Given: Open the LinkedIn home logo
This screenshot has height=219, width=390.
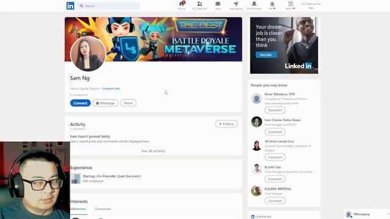Looking at the screenshot, I should pos(71,5).
